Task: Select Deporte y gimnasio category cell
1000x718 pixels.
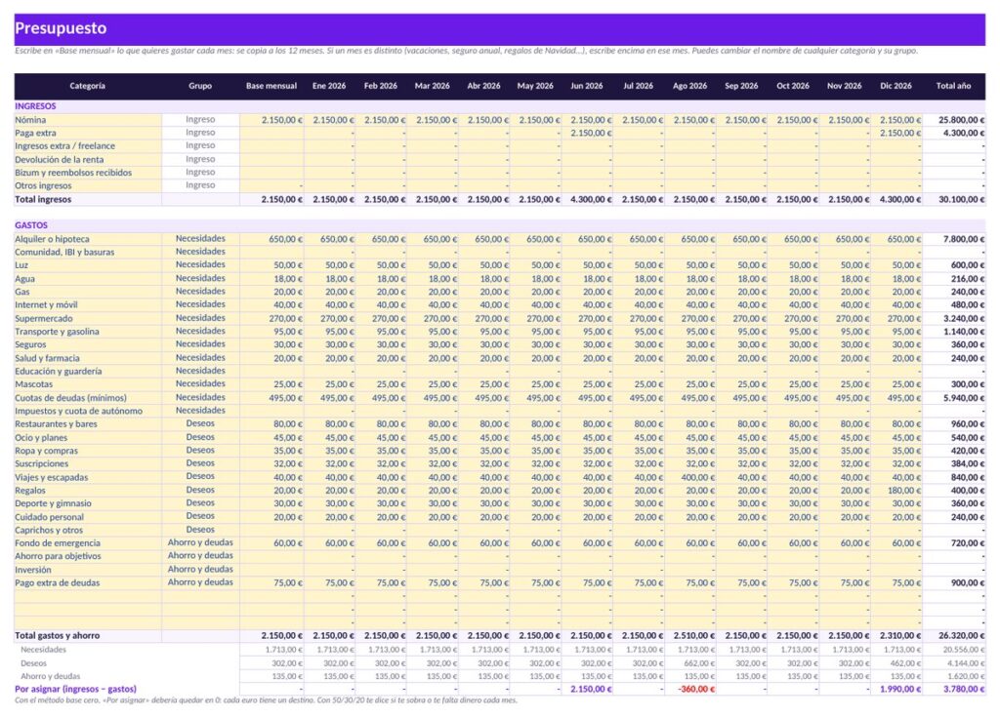Action: coord(88,503)
